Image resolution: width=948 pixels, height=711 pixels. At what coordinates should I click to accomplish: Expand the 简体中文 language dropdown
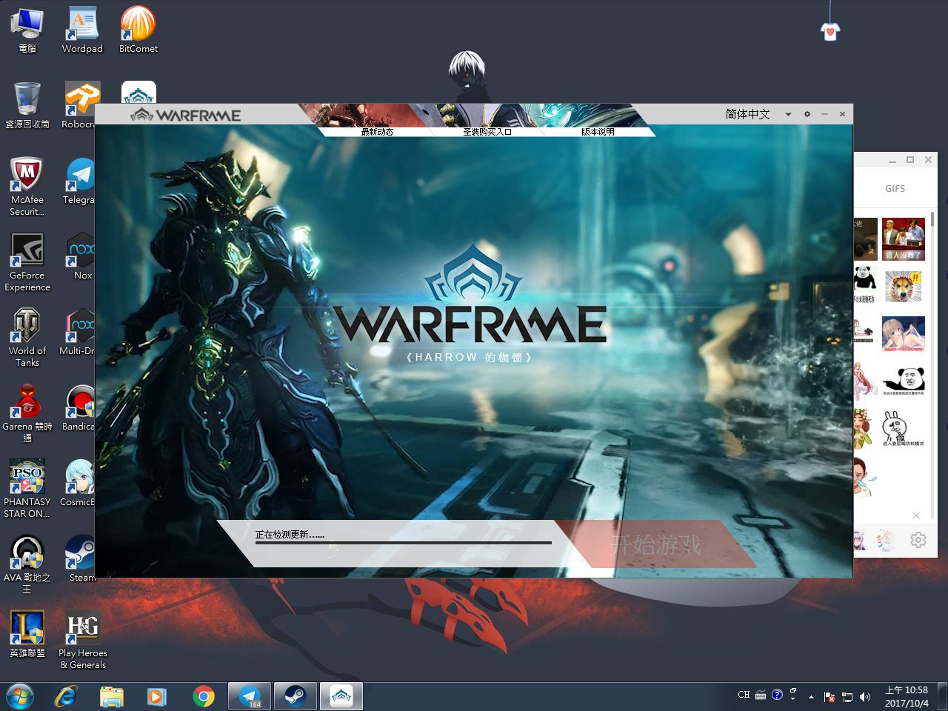coord(788,114)
